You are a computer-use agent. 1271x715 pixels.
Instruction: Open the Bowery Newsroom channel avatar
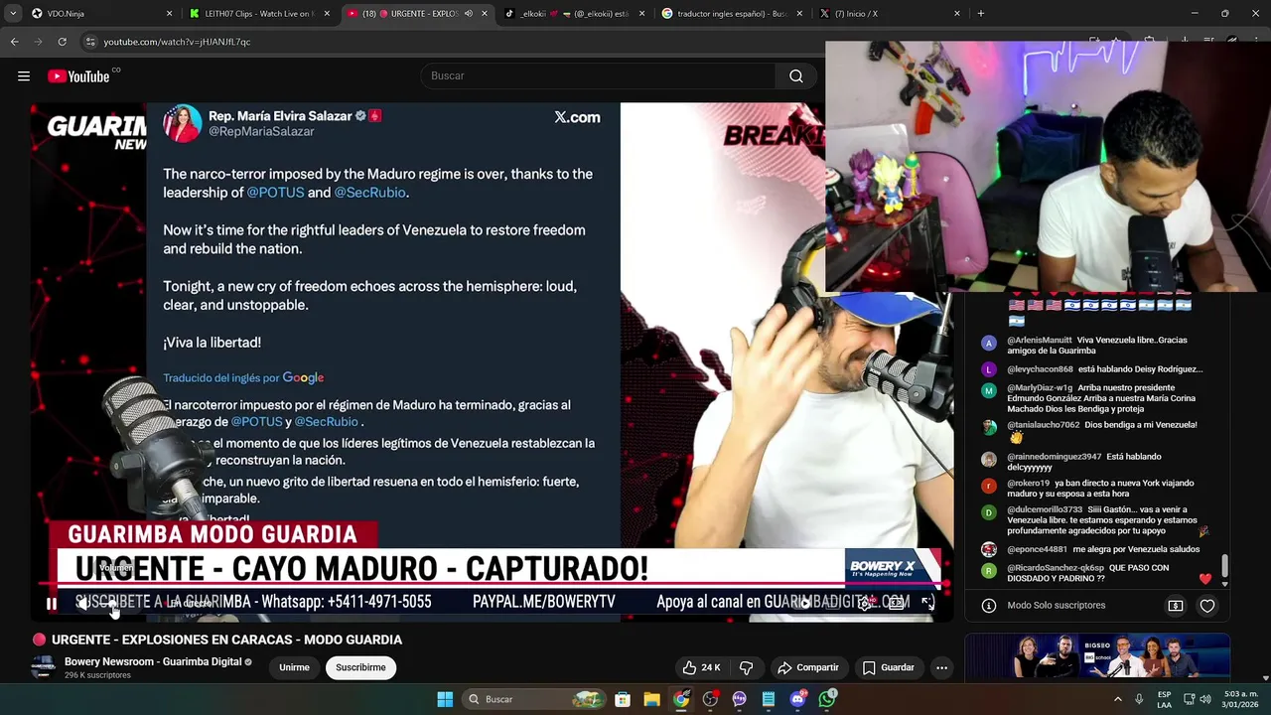point(43,667)
